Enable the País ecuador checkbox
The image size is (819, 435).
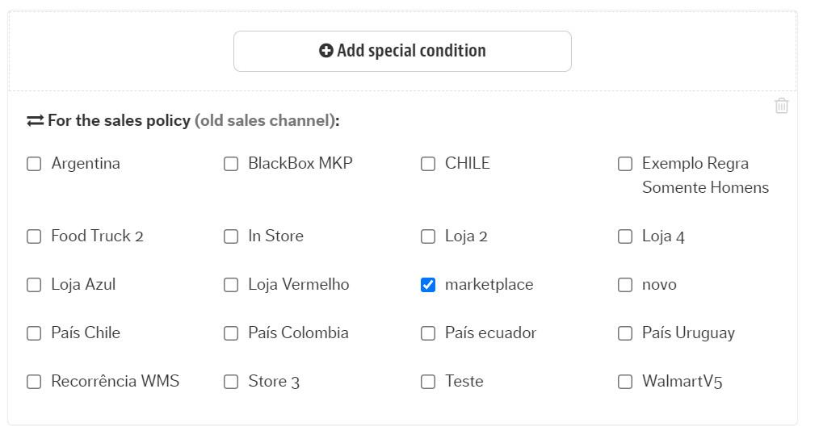[x=428, y=333]
